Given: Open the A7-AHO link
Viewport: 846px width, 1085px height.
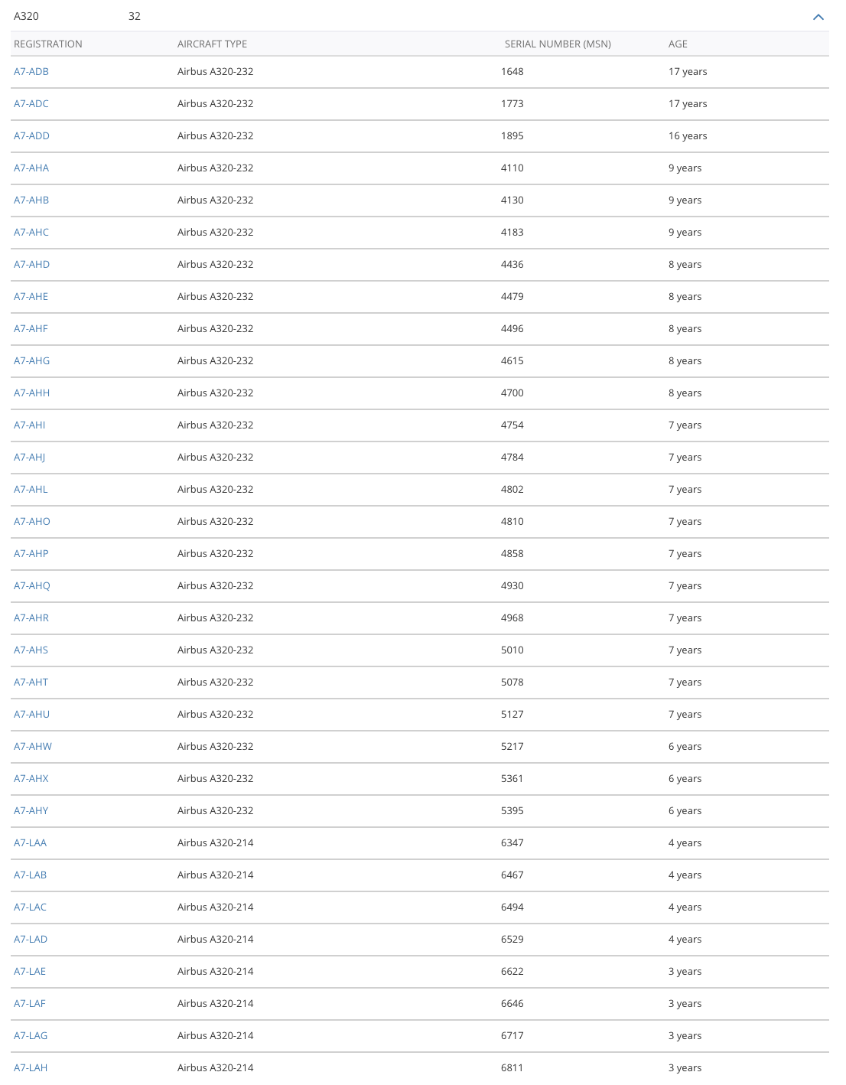Looking at the screenshot, I should pyautogui.click(x=32, y=522).
